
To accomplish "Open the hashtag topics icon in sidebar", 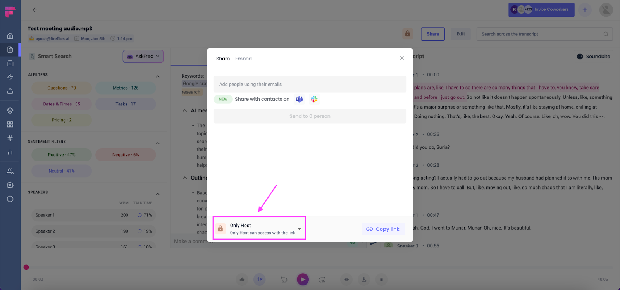I will [10, 138].
